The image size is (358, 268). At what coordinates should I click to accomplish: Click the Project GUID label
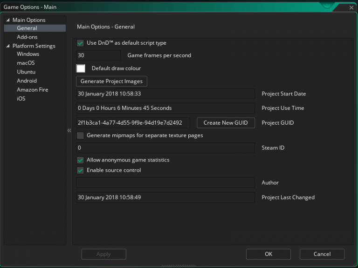[278, 123]
